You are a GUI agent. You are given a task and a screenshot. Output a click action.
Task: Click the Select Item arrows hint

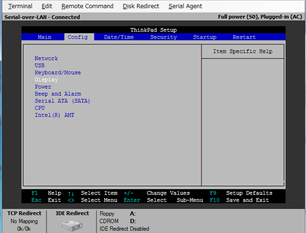pyautogui.click(x=93, y=193)
